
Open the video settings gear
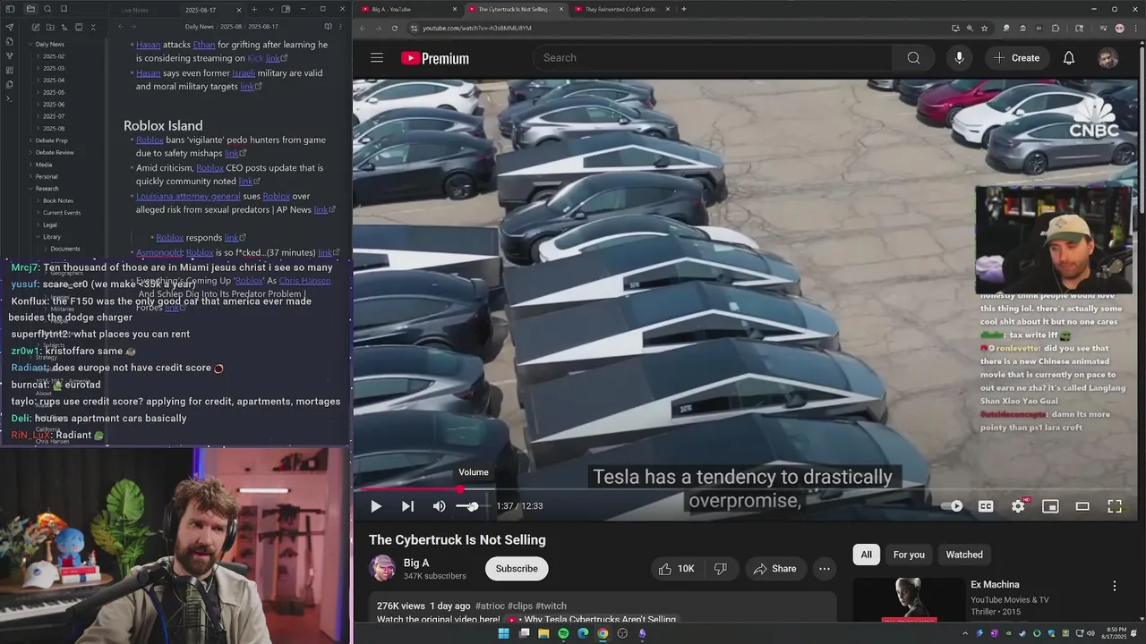[1018, 506]
